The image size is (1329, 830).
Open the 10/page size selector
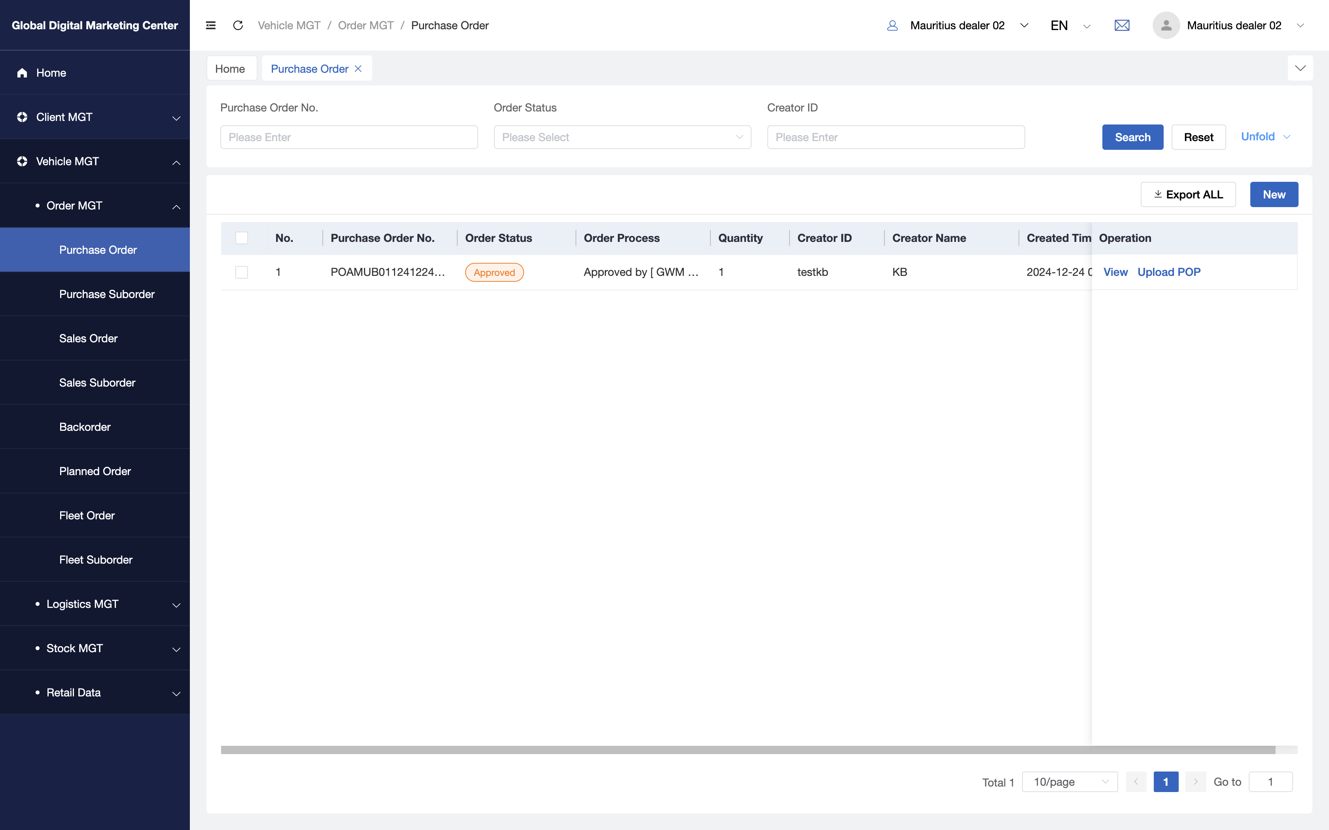1070,782
